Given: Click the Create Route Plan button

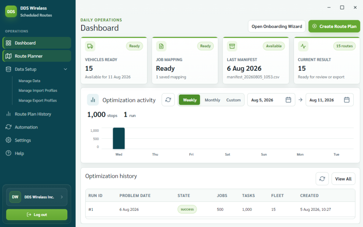Looking at the screenshot, I should [334, 26].
